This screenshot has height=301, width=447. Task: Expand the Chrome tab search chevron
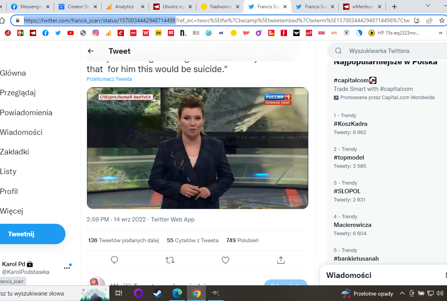pyautogui.click(x=428, y=6)
